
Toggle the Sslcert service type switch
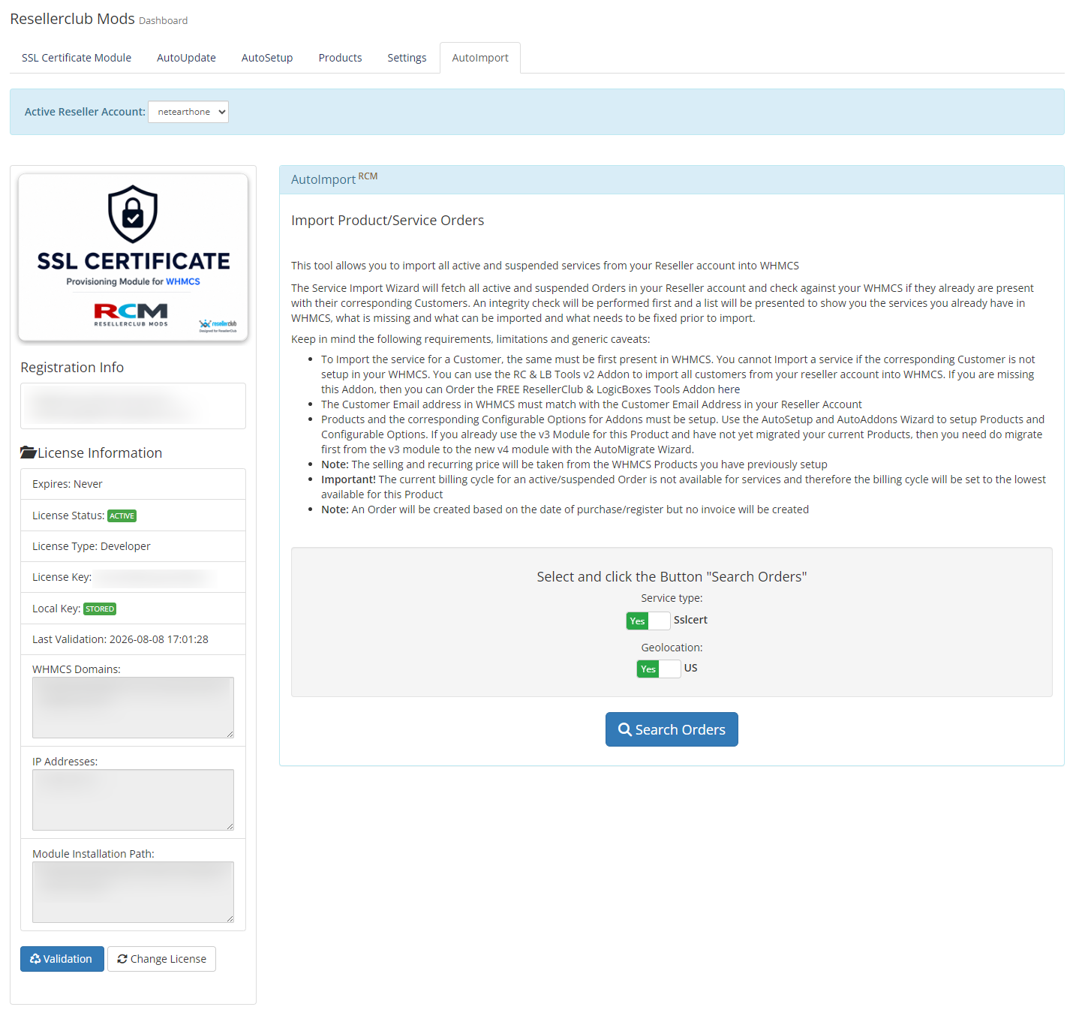pyautogui.click(x=648, y=621)
